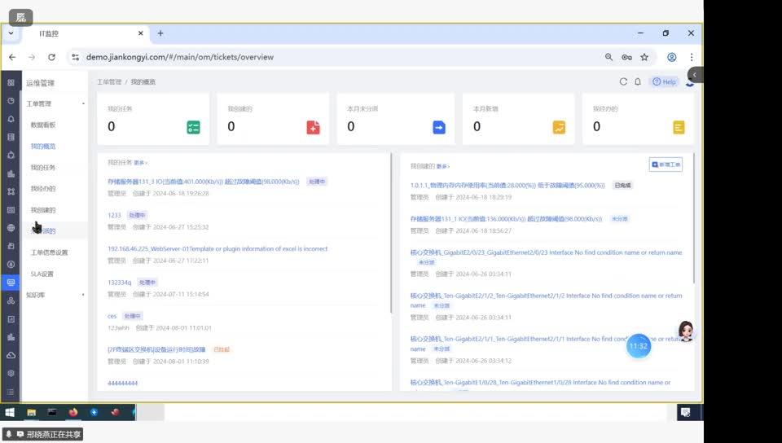
Task: Open the virtual assistant avatar
Action: coord(686,331)
